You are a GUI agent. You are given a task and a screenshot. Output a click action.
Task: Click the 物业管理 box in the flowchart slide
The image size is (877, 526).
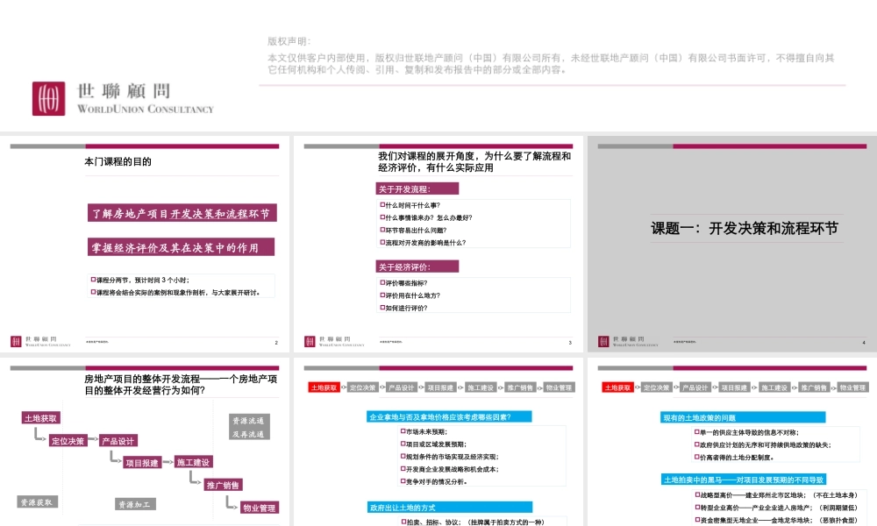pyautogui.click(x=260, y=508)
